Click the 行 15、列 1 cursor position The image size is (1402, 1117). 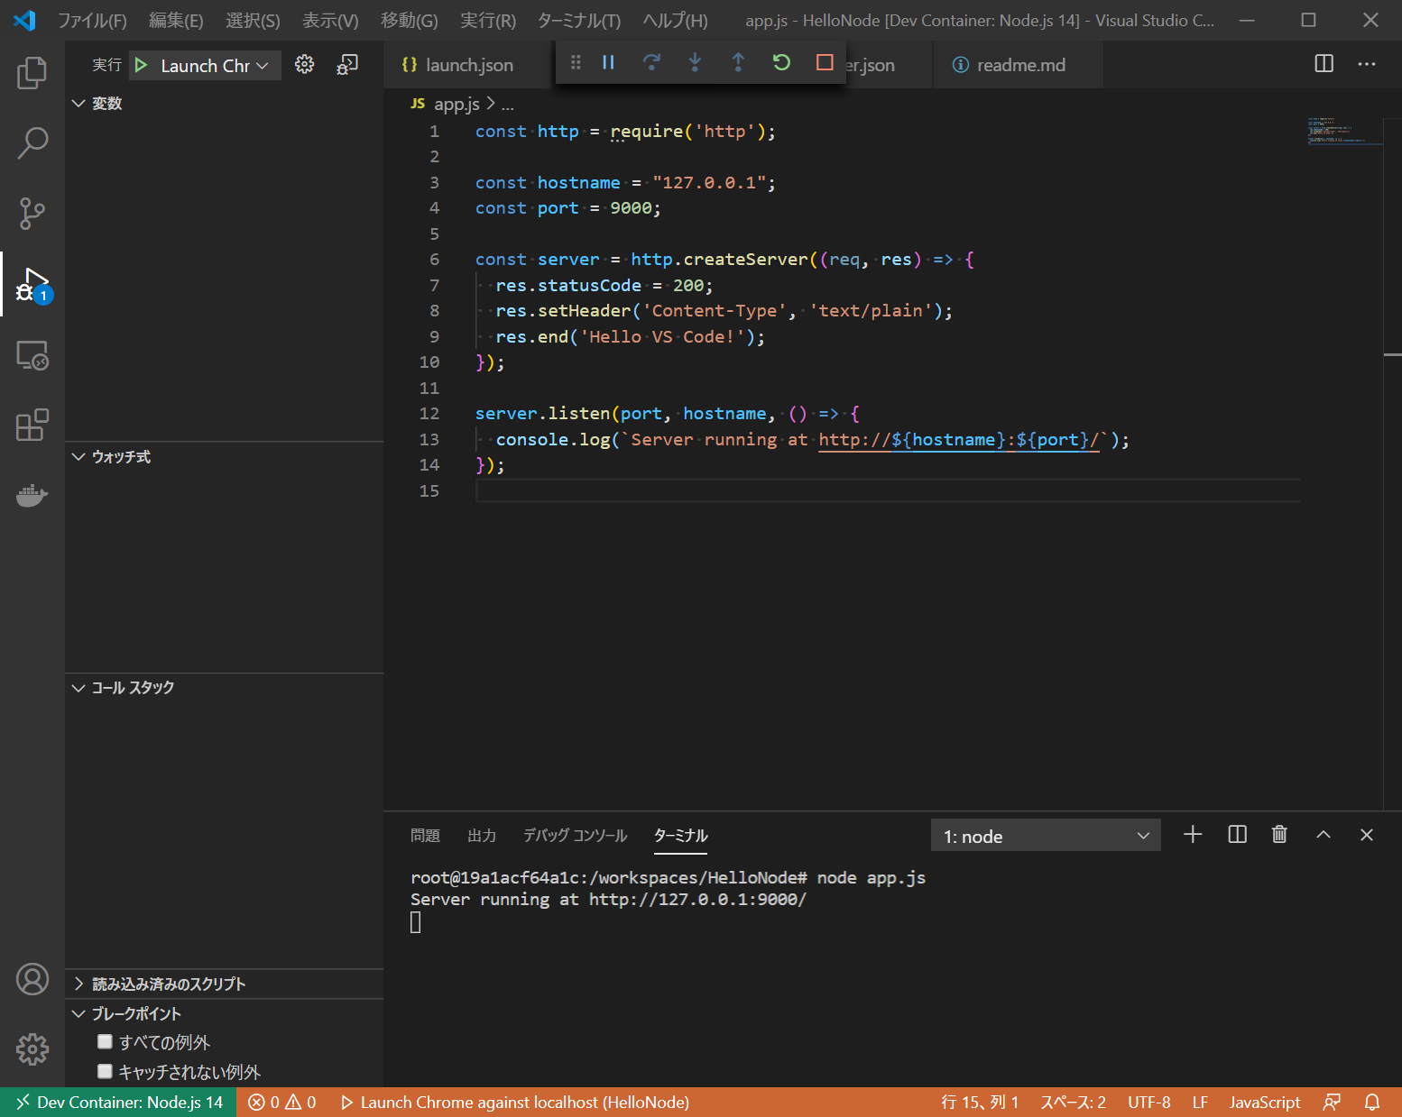coord(980,1102)
